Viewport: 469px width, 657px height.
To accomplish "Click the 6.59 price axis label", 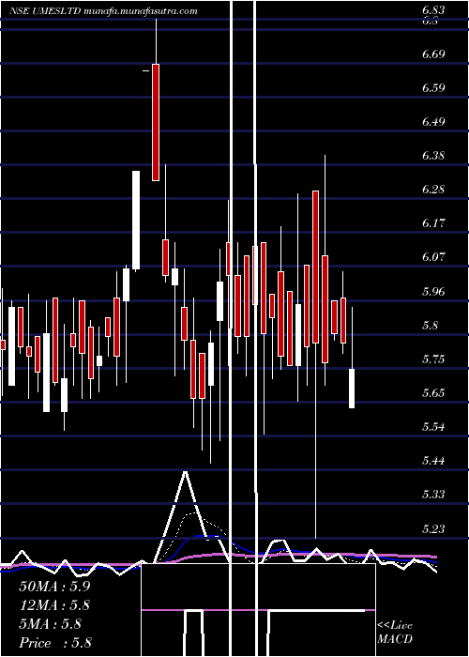I will (433, 88).
